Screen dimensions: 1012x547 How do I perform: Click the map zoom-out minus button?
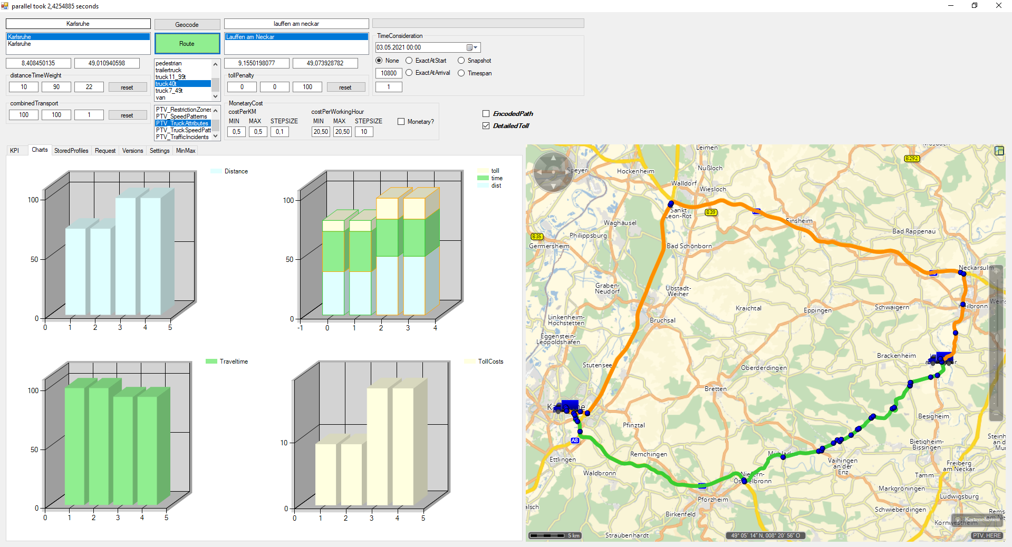pos(996,414)
